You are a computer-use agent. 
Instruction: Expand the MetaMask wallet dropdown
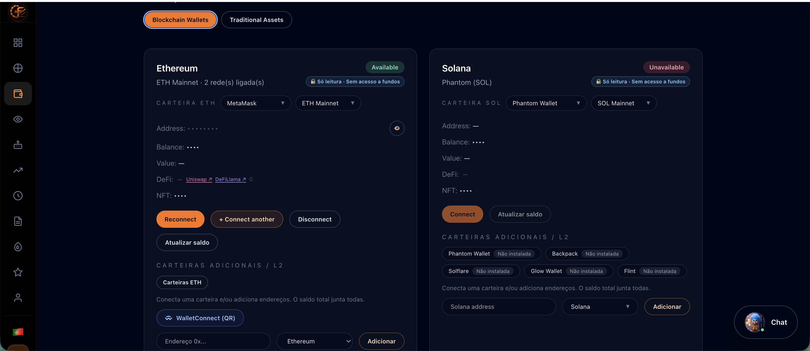256,103
